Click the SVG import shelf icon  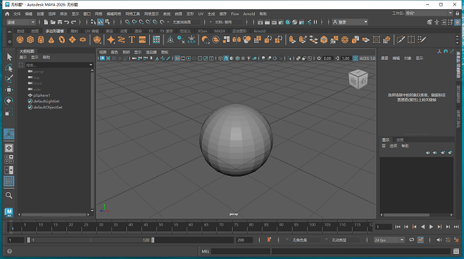142,40
